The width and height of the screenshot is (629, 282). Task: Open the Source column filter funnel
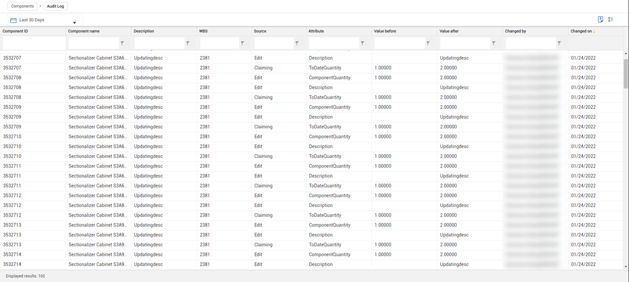coord(297,43)
